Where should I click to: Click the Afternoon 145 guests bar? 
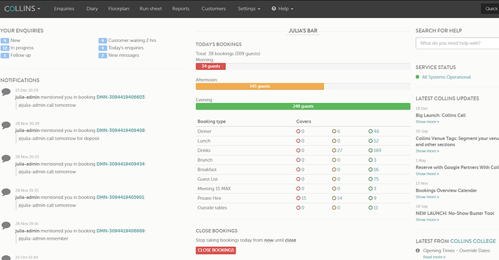click(259, 86)
